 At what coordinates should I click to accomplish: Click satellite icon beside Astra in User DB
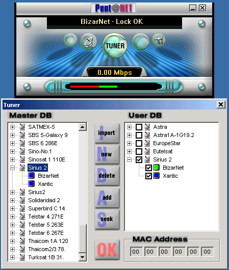pos(147,127)
